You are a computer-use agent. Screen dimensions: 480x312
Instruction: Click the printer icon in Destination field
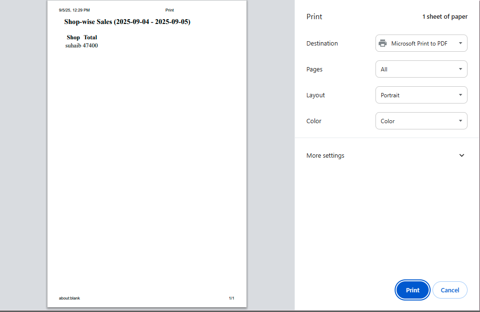[382, 43]
